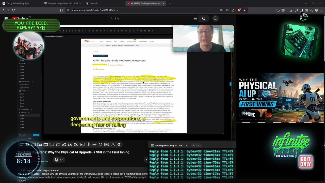Open the Leo AI sparkle icon

coord(311,10)
